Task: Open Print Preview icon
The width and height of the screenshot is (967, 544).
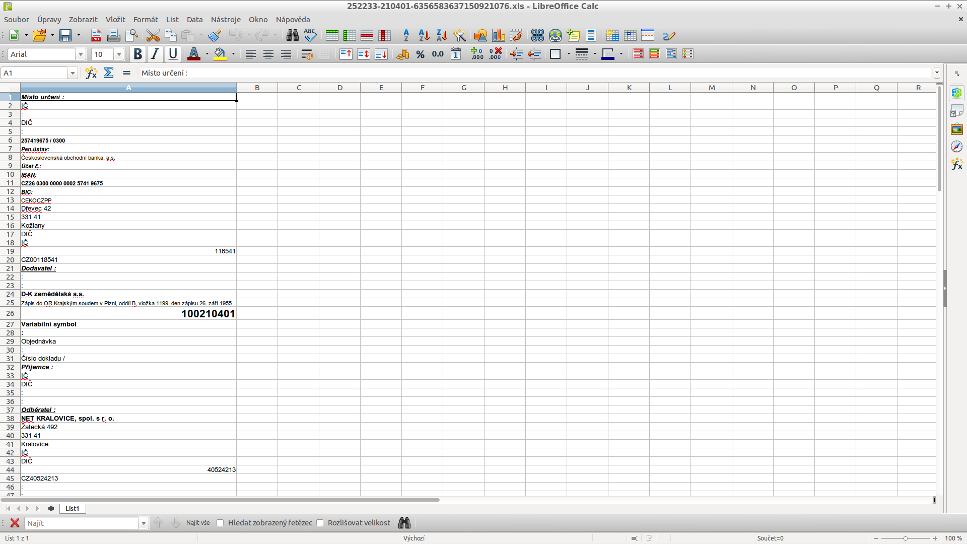Action: pyautogui.click(x=132, y=35)
